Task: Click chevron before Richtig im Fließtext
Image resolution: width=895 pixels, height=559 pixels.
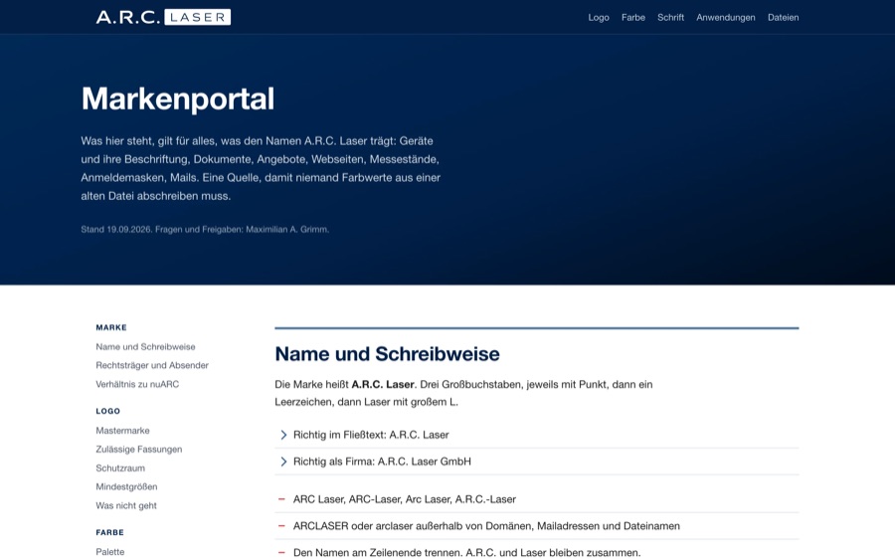Action: 283,435
